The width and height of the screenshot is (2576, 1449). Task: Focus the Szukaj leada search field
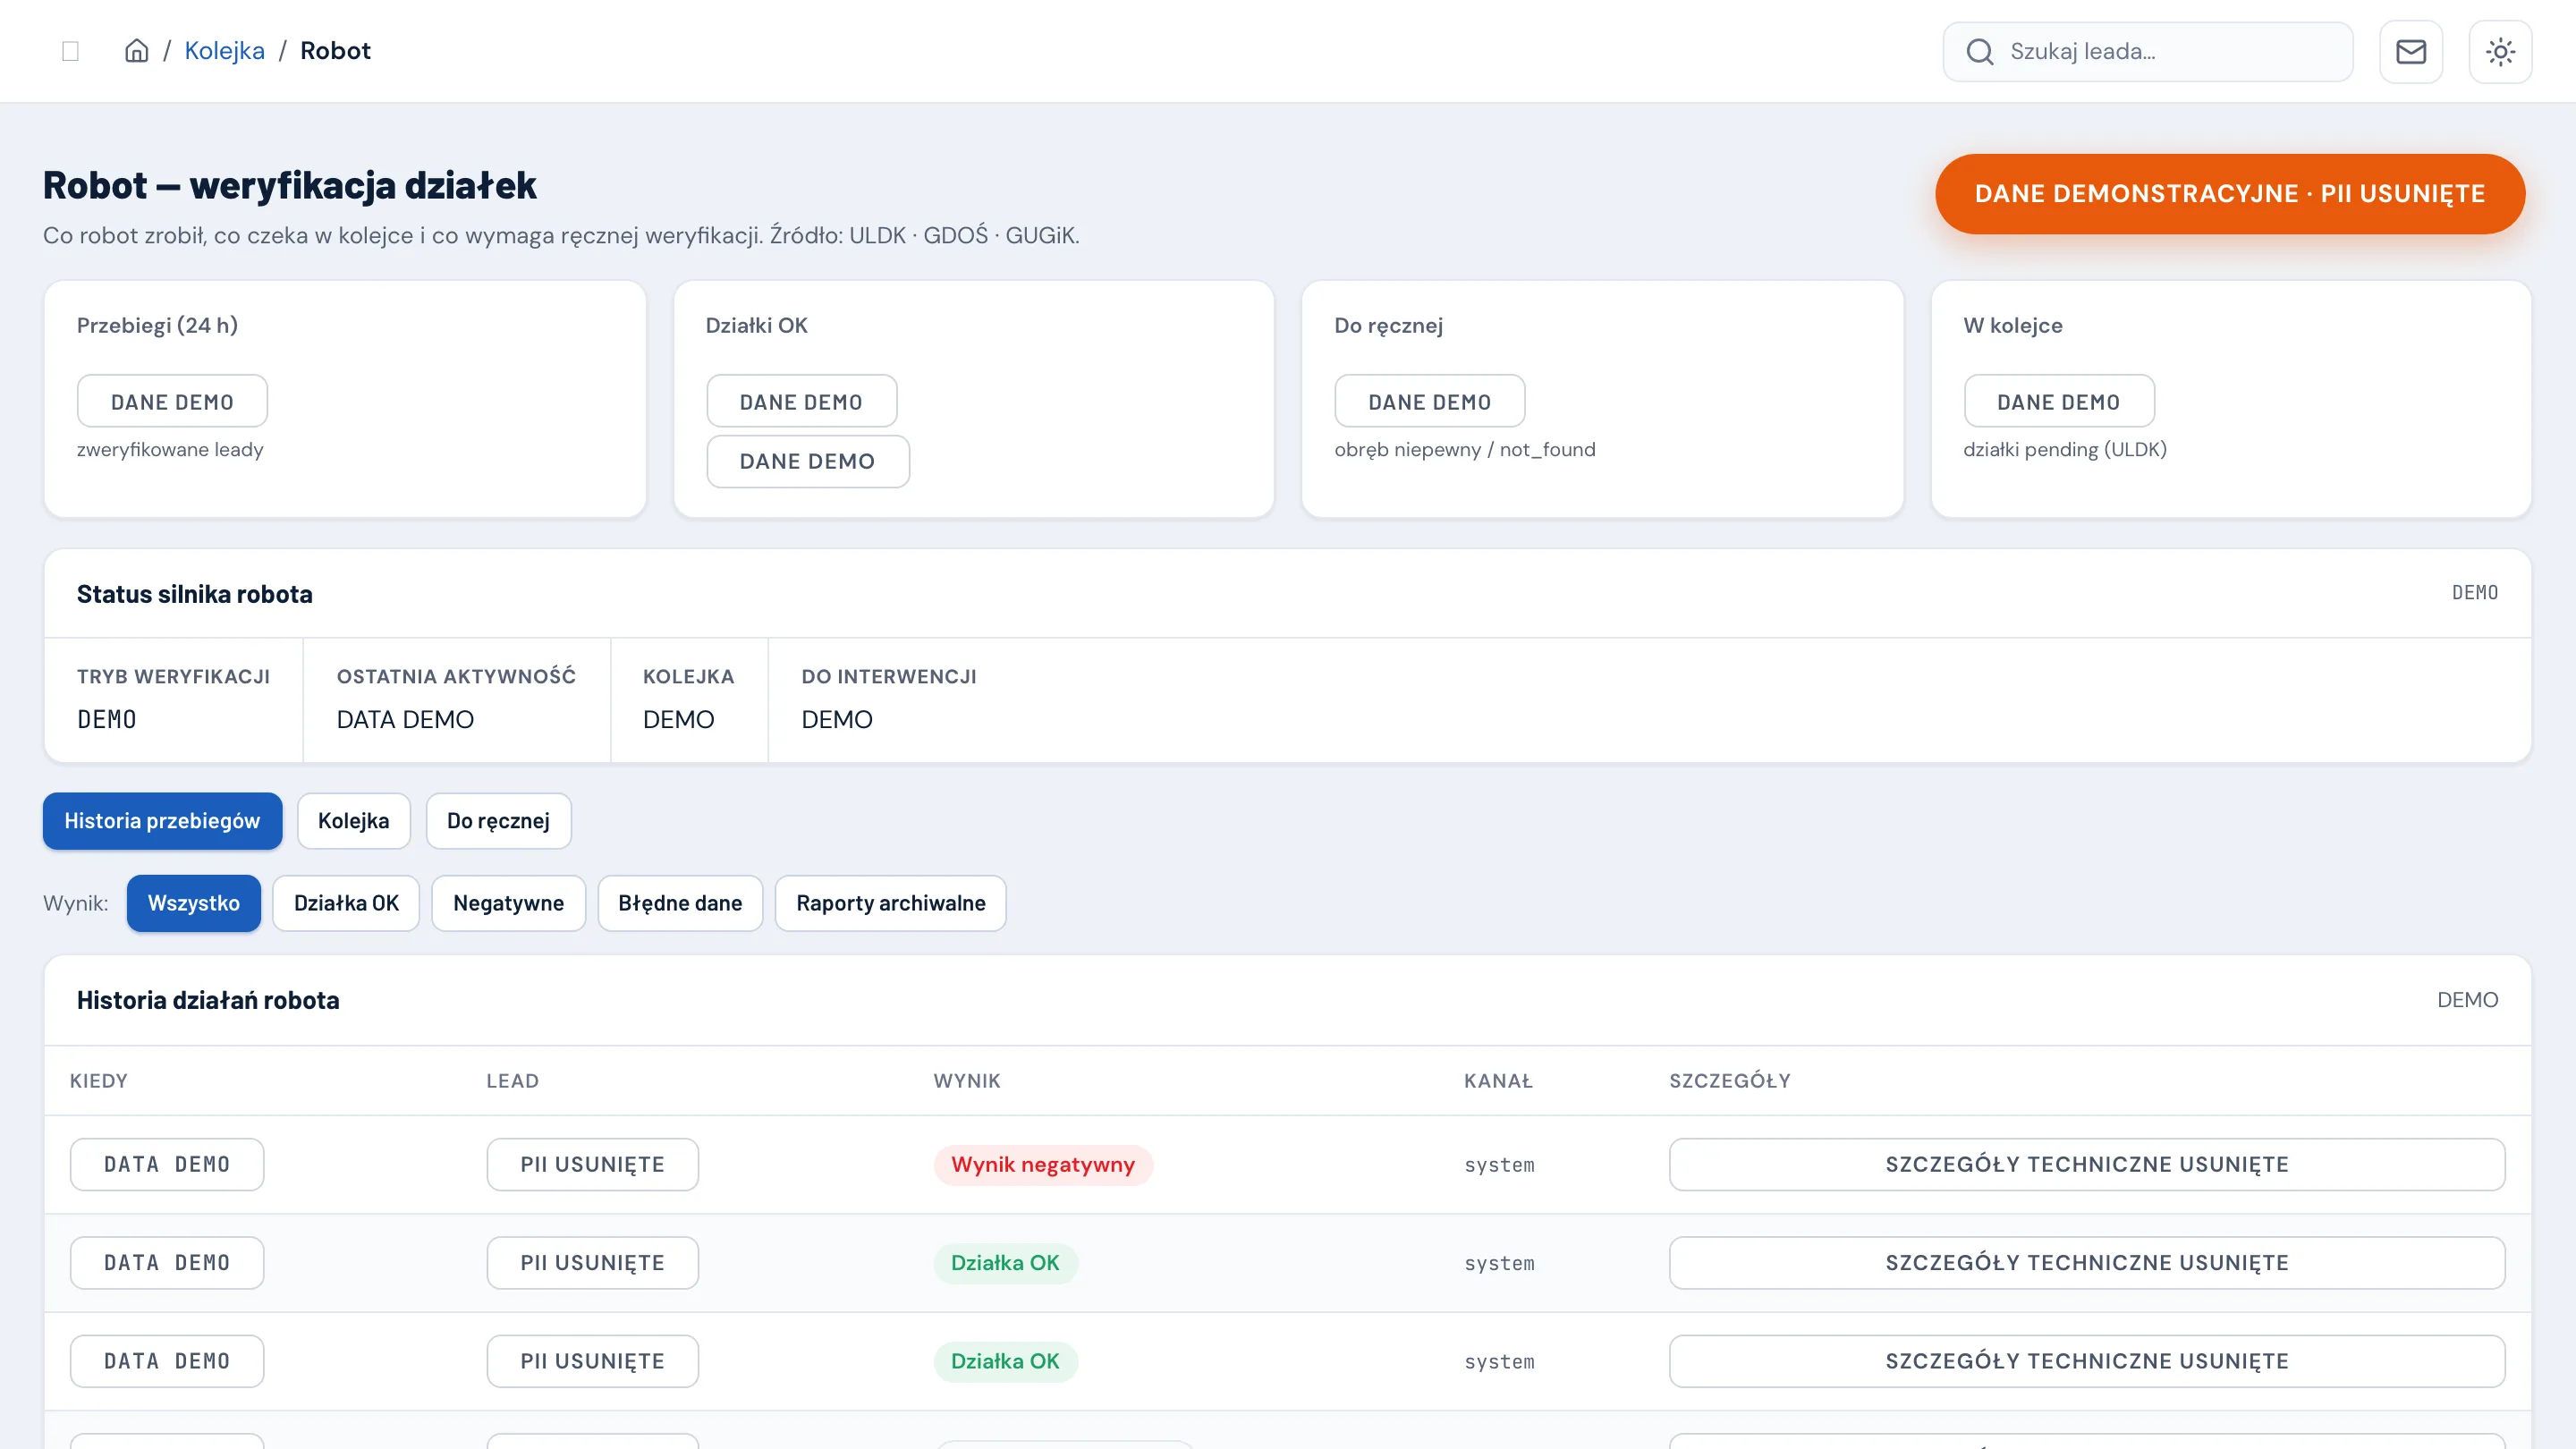[x=2147, y=52]
